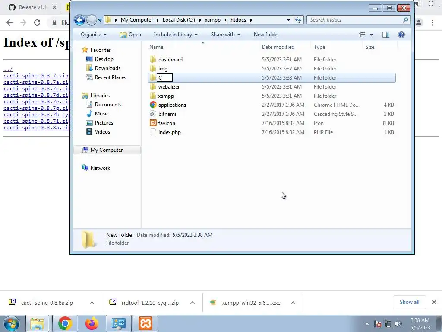442x332 pixels.
Task: Click Local Disk (C:) breadcrumb
Action: [179, 20]
